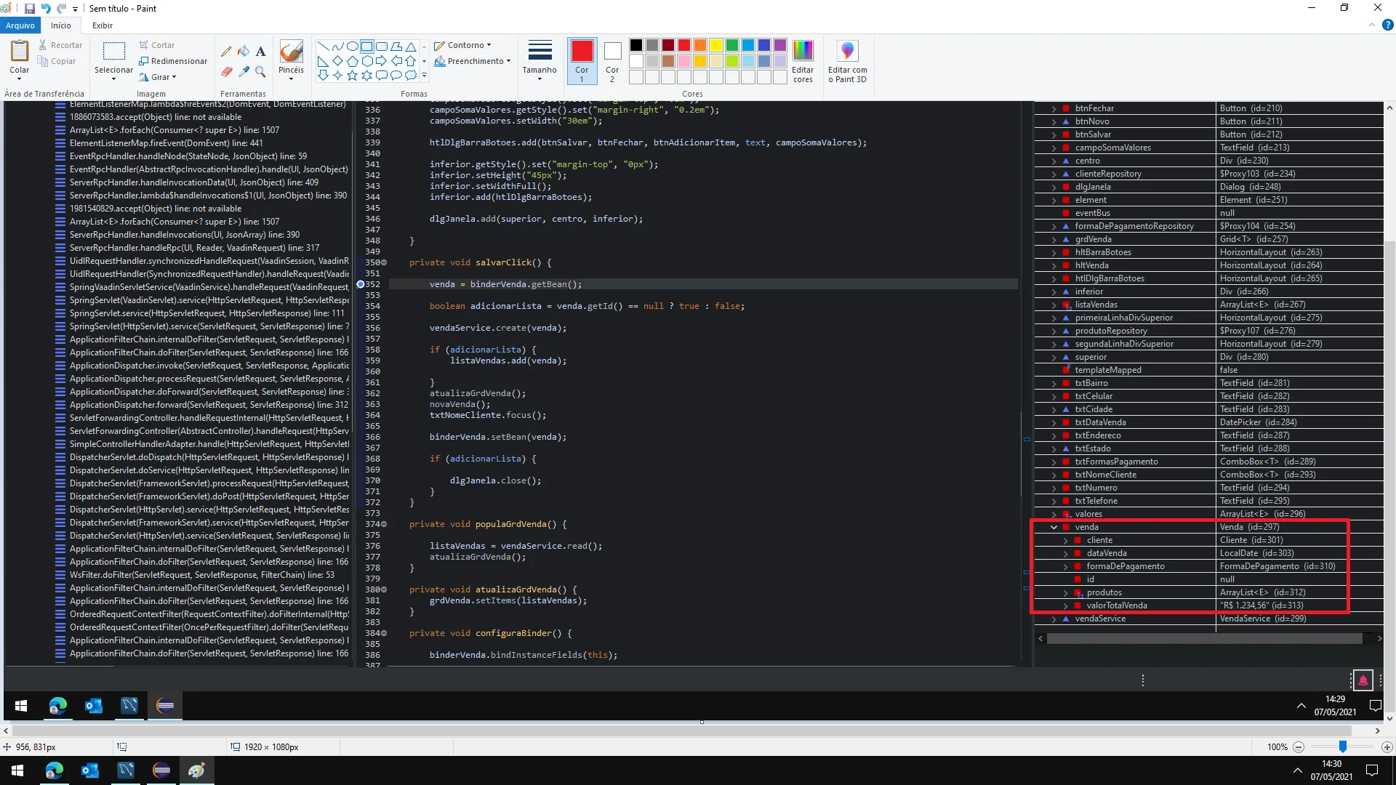Image resolution: width=1396 pixels, height=785 pixels.
Task: Select the rectangle shape in Formas
Action: point(366,46)
